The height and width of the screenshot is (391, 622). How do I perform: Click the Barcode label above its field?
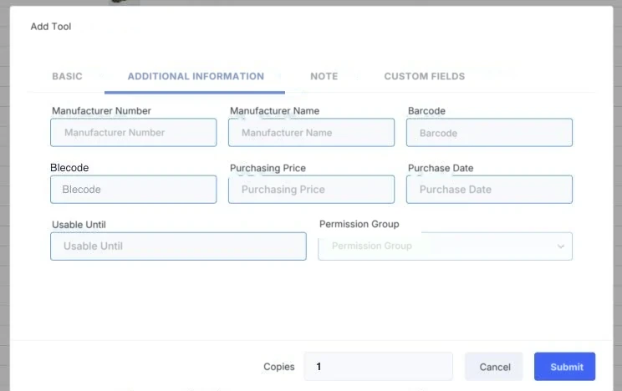coord(426,110)
